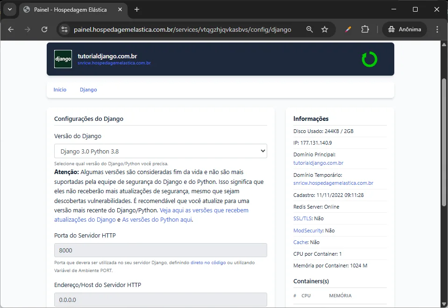Click the browser forward arrow
Screen dimensions: 448x308
[28, 29]
